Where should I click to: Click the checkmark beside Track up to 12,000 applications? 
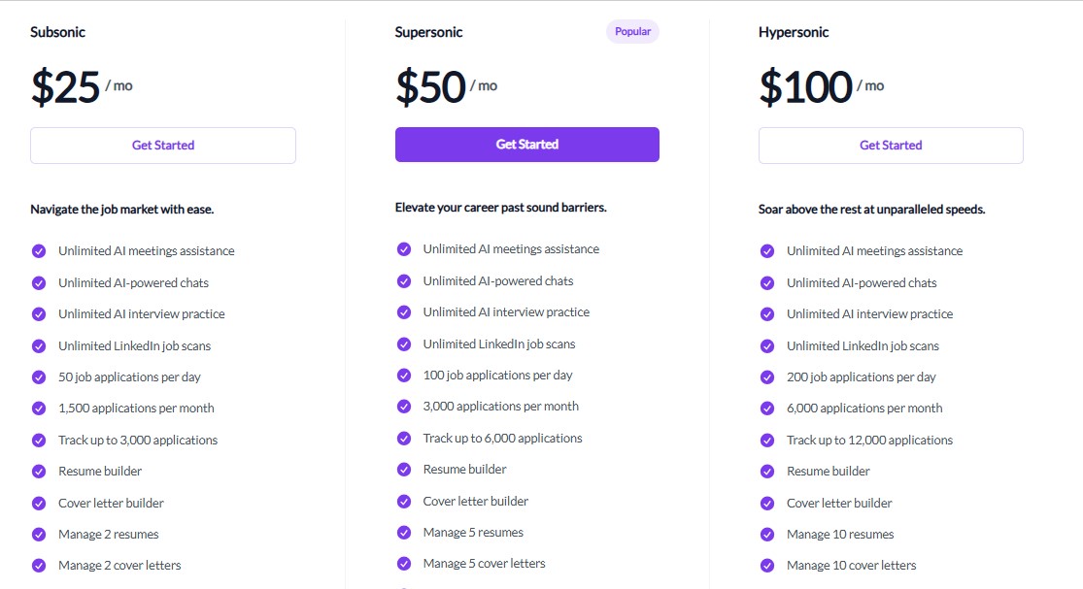click(768, 440)
